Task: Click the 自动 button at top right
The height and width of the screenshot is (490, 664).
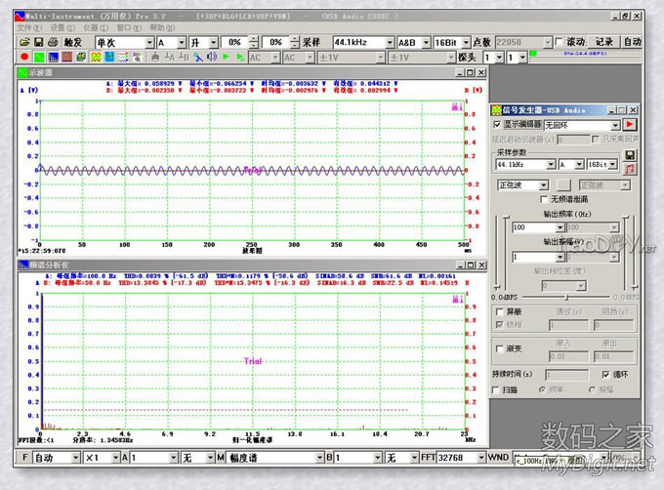Action: click(x=632, y=43)
